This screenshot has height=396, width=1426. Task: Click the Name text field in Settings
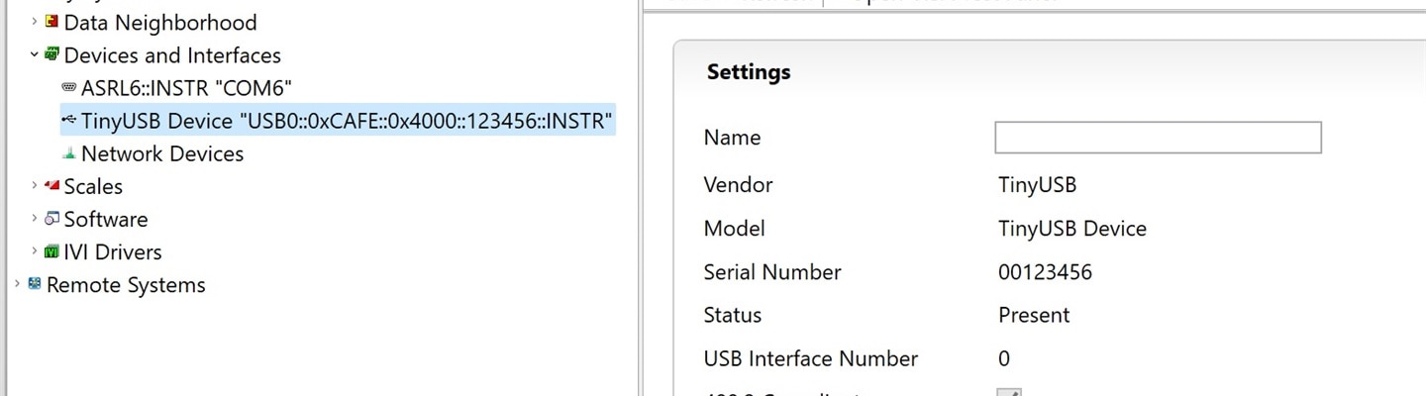(1157, 138)
